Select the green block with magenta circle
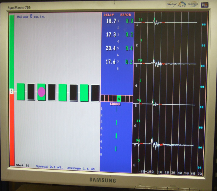 41,92
